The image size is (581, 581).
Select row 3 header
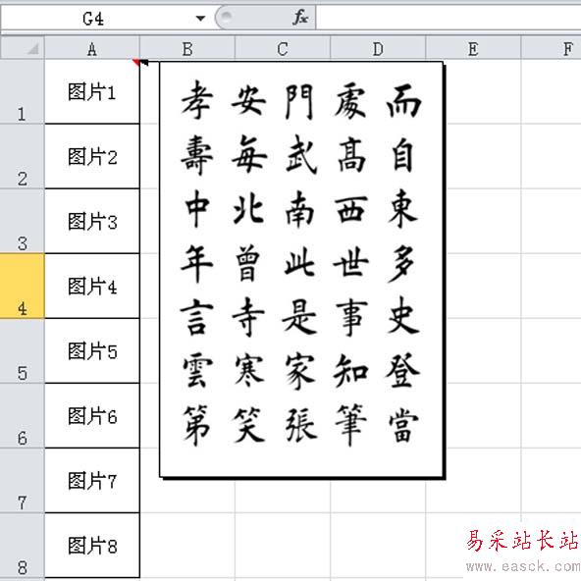22,221
